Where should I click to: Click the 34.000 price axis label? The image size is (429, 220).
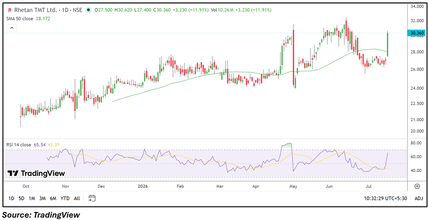(418, 6)
